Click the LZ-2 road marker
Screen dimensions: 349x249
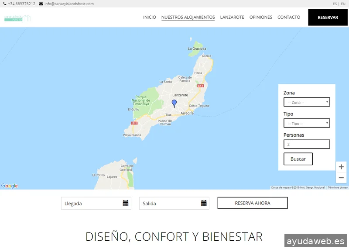click(134, 123)
